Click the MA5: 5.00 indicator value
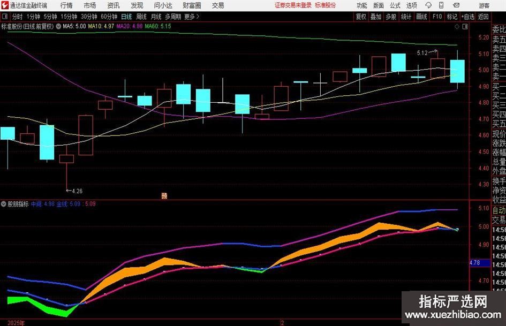The width and height of the screenshot is (506, 326). [x=74, y=26]
